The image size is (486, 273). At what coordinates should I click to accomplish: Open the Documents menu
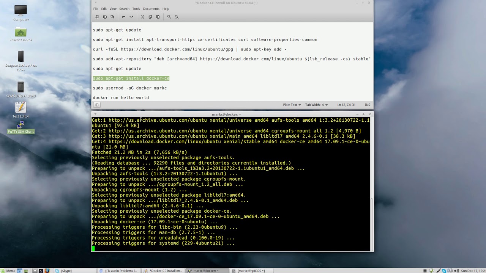pos(151,9)
